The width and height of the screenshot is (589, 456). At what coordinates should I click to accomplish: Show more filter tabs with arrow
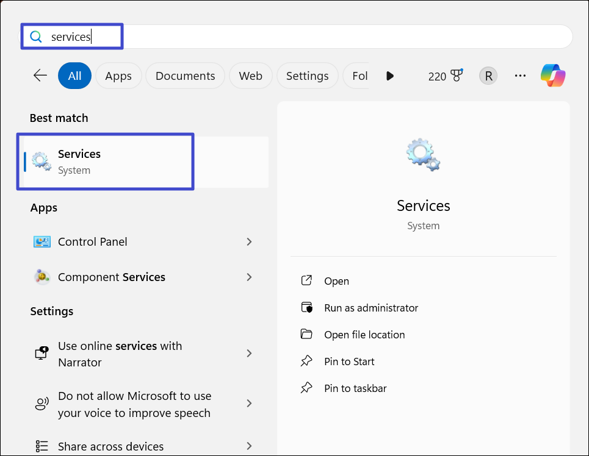[x=390, y=76]
